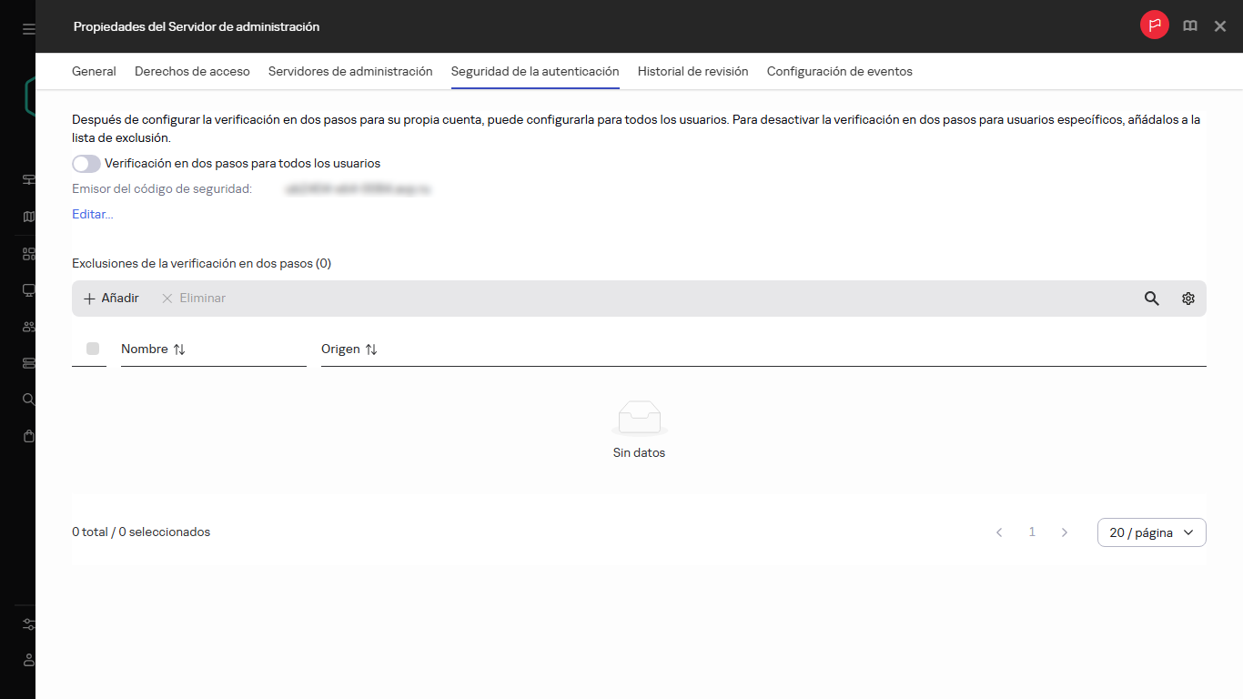
Task: Click the Editar... link
Action: [93, 215]
